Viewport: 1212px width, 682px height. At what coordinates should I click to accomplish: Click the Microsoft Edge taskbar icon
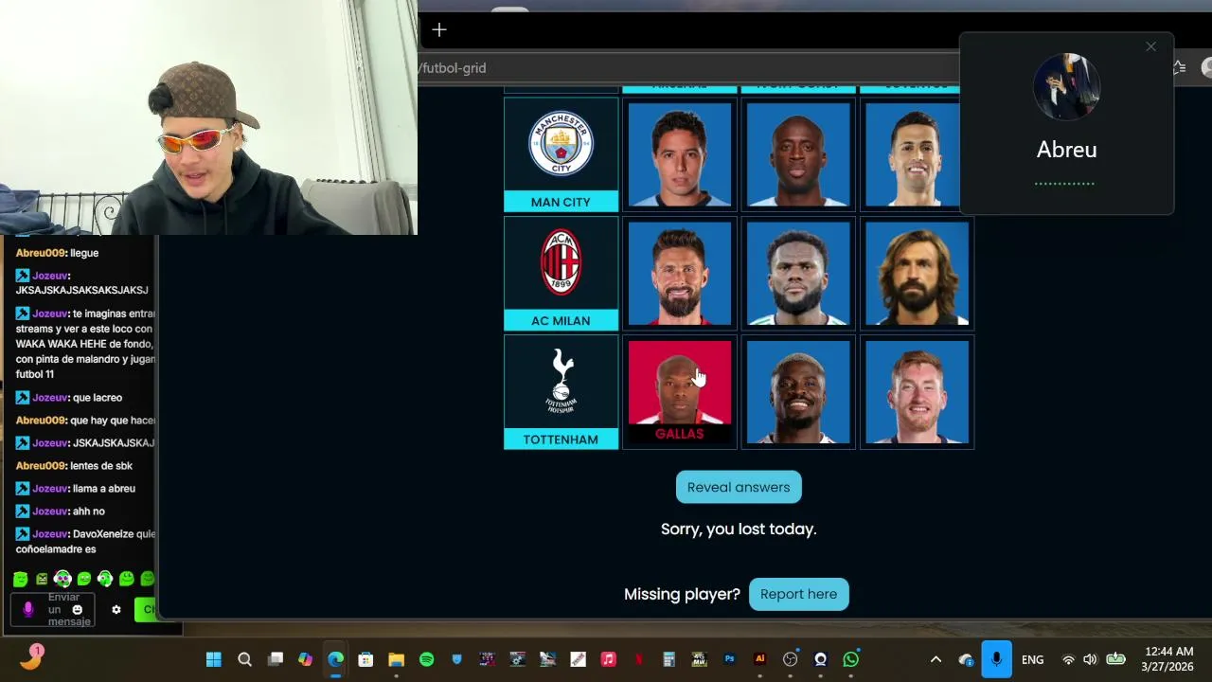[335, 659]
